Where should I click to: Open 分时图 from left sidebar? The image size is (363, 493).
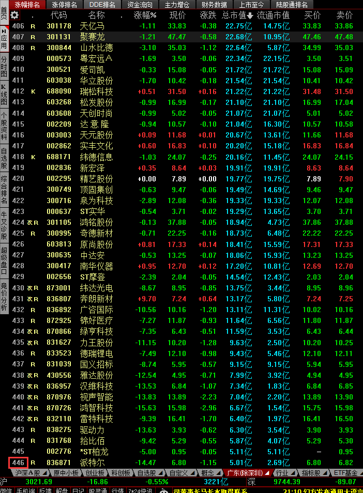tap(4, 66)
